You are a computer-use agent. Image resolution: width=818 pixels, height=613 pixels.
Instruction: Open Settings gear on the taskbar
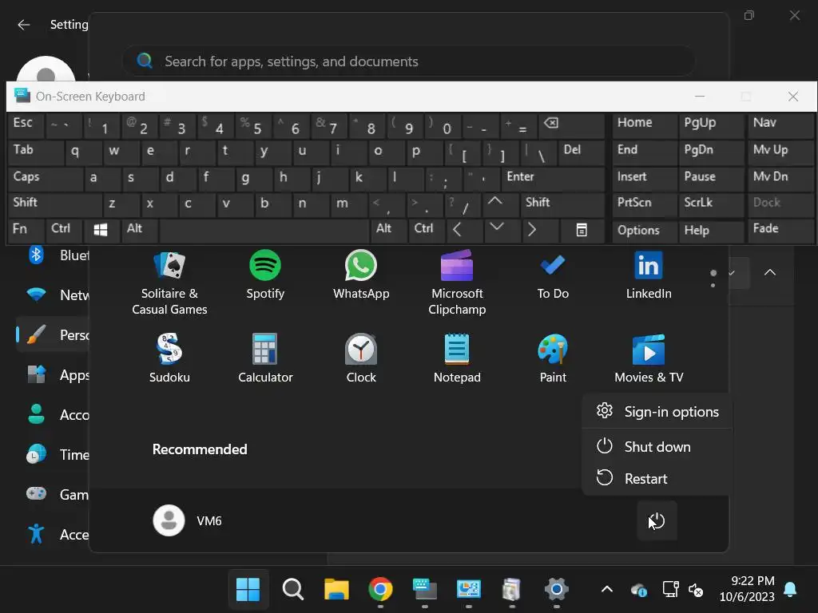pyautogui.click(x=556, y=590)
